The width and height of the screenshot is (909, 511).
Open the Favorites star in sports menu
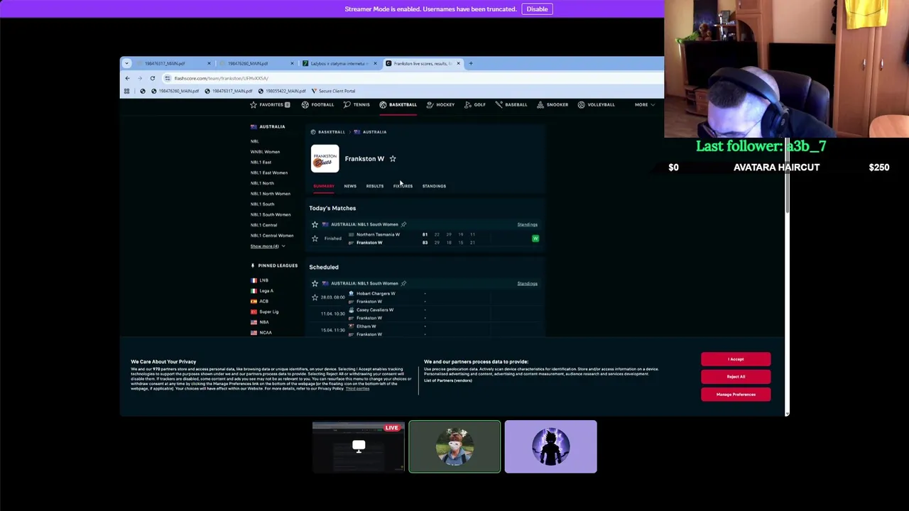[x=254, y=104]
